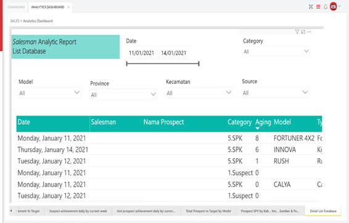The width and height of the screenshot is (349, 223).
Task: Click the filter funnel icon
Action: point(297,32)
